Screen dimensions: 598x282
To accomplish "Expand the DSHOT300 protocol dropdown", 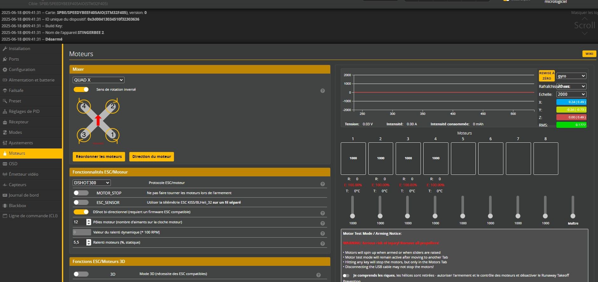I will (92, 183).
